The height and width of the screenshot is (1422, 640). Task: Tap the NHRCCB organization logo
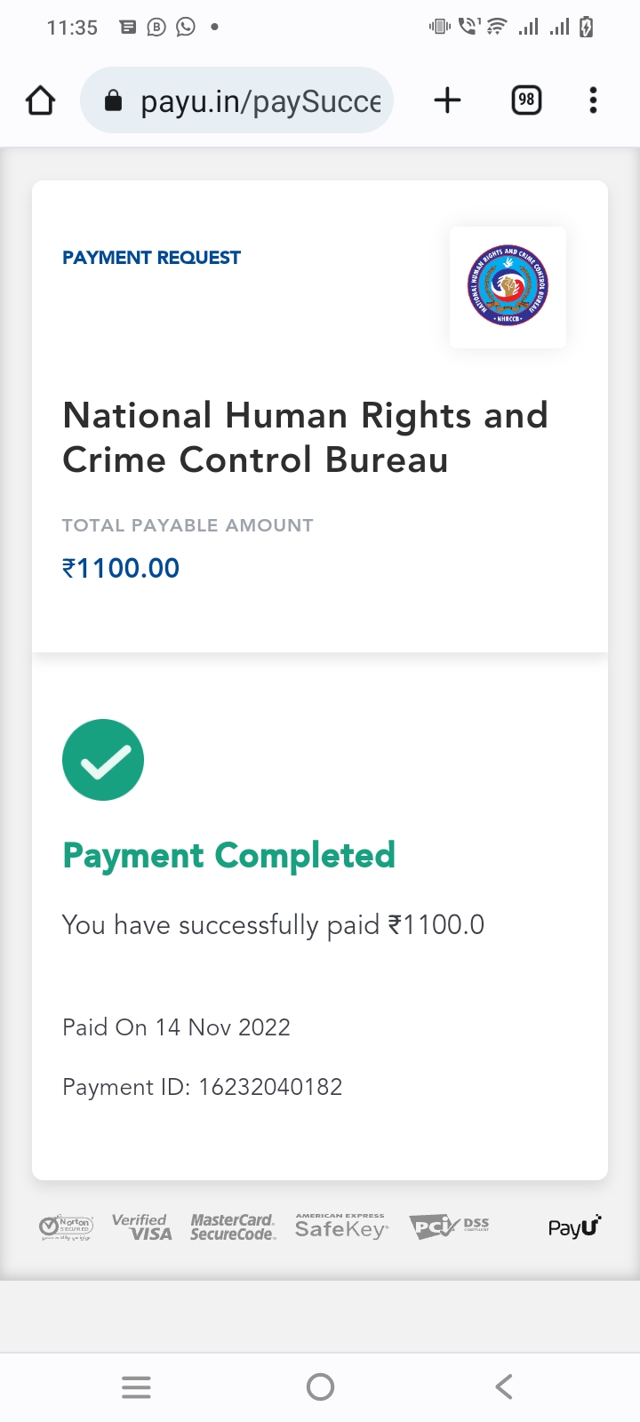coord(508,286)
